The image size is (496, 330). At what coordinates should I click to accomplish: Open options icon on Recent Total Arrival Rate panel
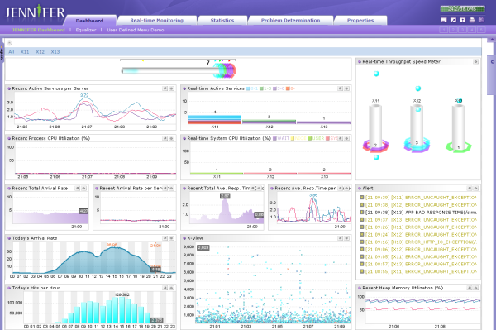coord(83,189)
